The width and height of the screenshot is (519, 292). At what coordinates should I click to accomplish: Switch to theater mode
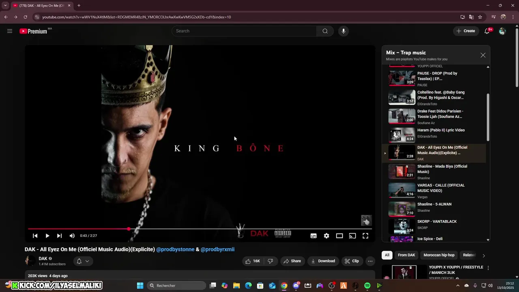(x=339, y=236)
